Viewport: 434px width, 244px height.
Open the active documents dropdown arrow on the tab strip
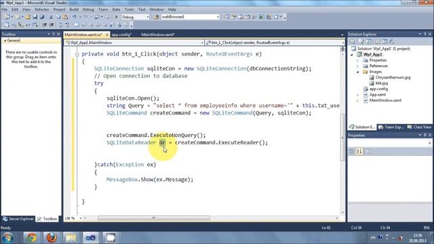click(x=342, y=35)
